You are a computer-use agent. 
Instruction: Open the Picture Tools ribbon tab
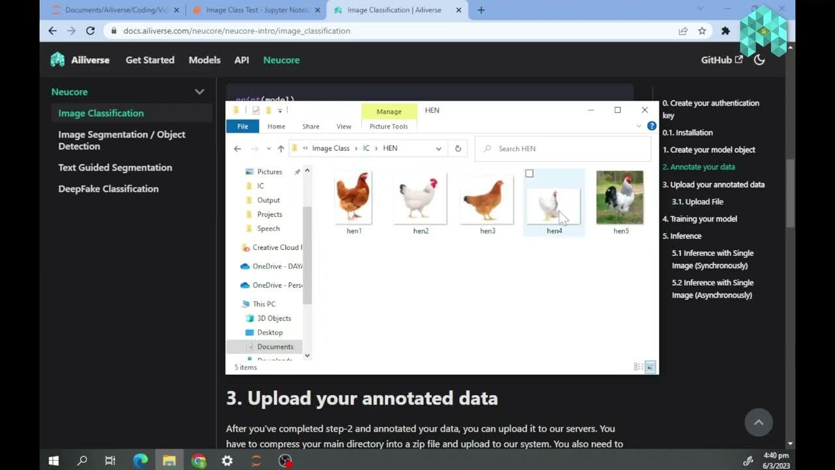389,127
